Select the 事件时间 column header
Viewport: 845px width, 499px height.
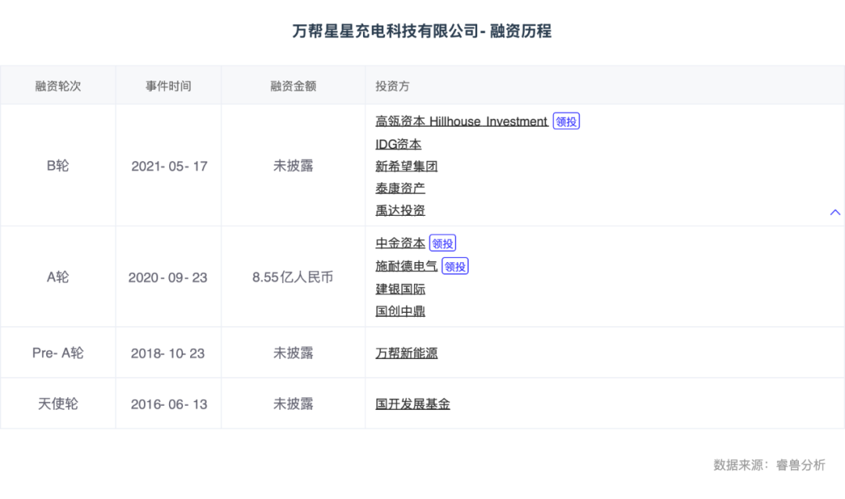tap(168, 86)
